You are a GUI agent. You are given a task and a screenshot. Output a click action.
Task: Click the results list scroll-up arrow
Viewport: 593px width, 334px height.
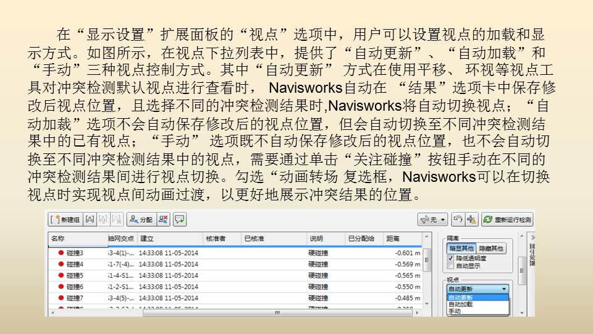tap(427, 237)
